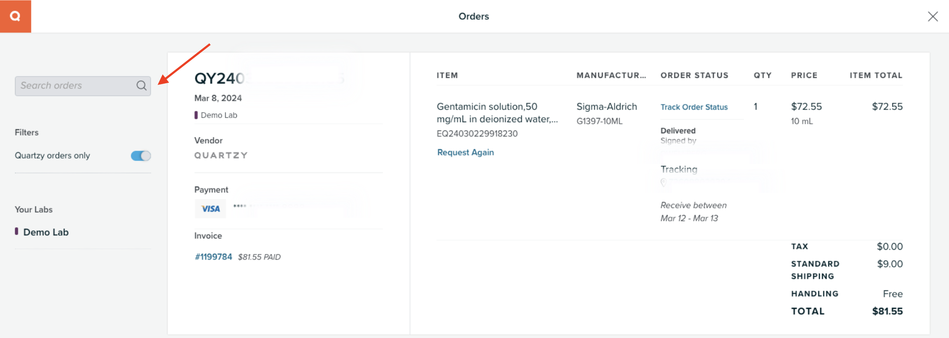Click the QUARTZY vendor logo
Screen dimensions: 949x338
tap(221, 156)
